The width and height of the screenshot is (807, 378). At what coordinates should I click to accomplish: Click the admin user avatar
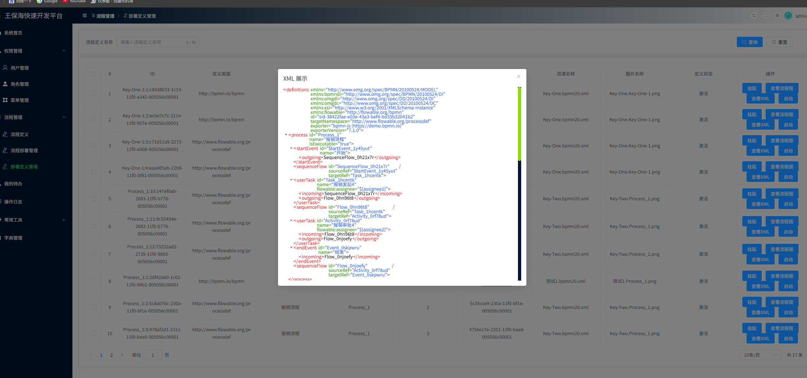coord(788,16)
